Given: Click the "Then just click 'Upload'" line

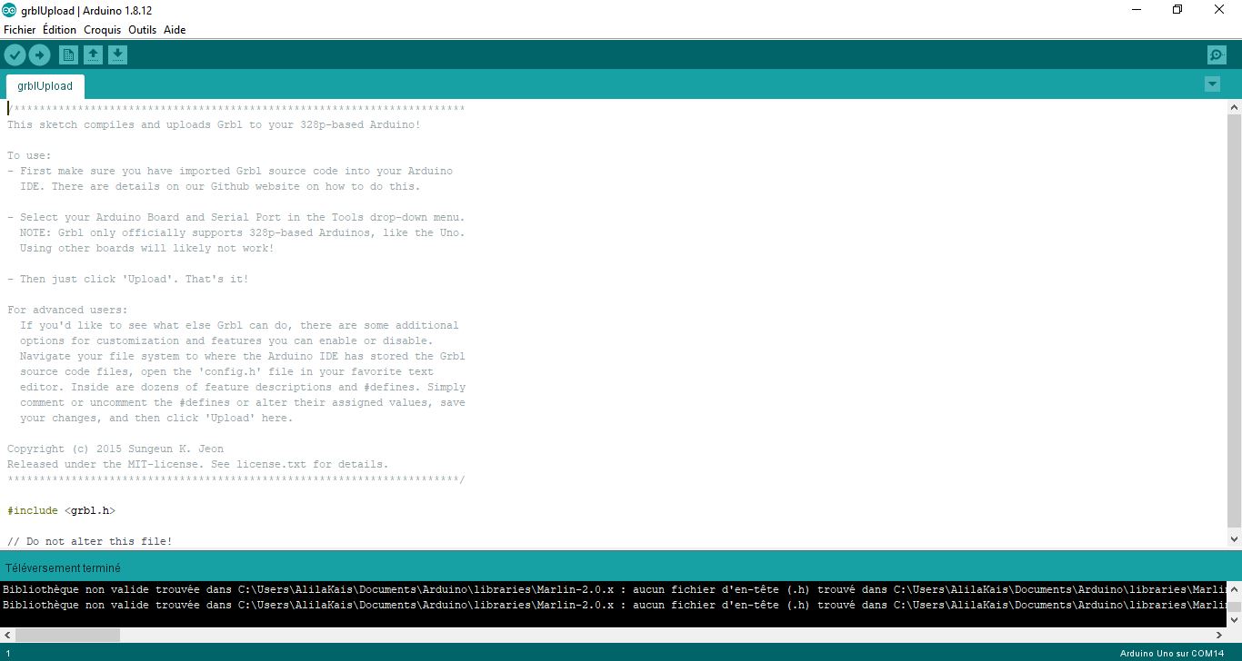Looking at the screenshot, I should pos(127,279).
